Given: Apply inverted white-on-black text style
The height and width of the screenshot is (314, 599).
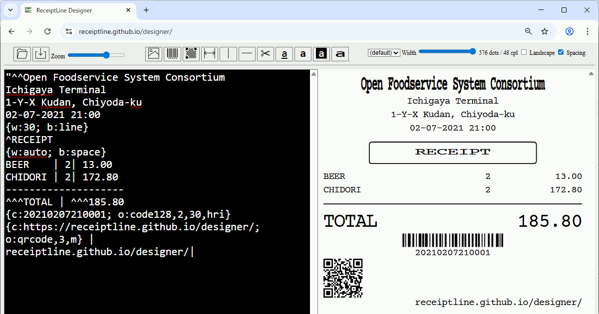Looking at the screenshot, I should 321,54.
